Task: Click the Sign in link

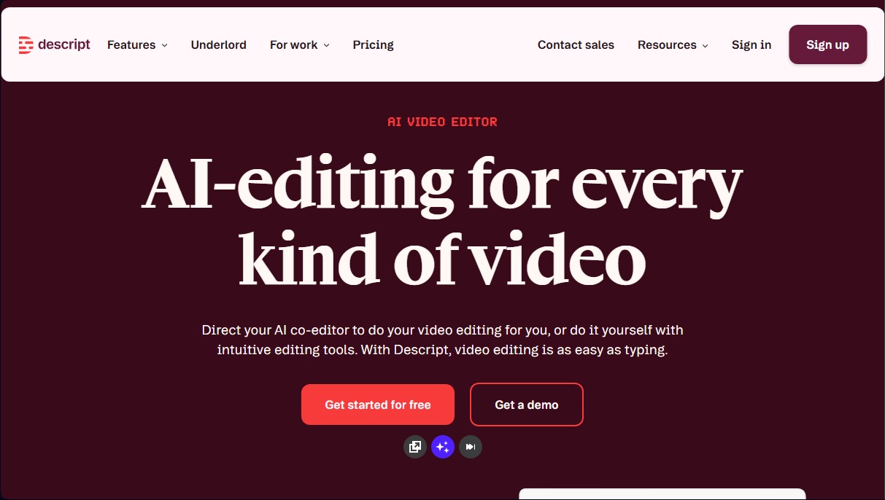Action: click(x=751, y=44)
